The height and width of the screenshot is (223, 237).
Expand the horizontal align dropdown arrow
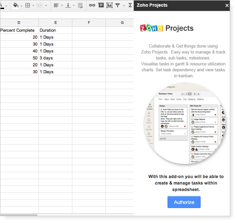(x=62, y=6)
